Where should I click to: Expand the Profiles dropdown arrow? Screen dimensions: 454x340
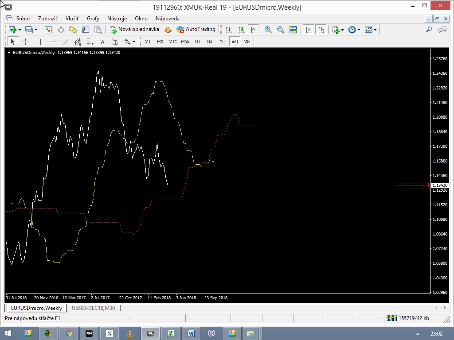point(36,30)
